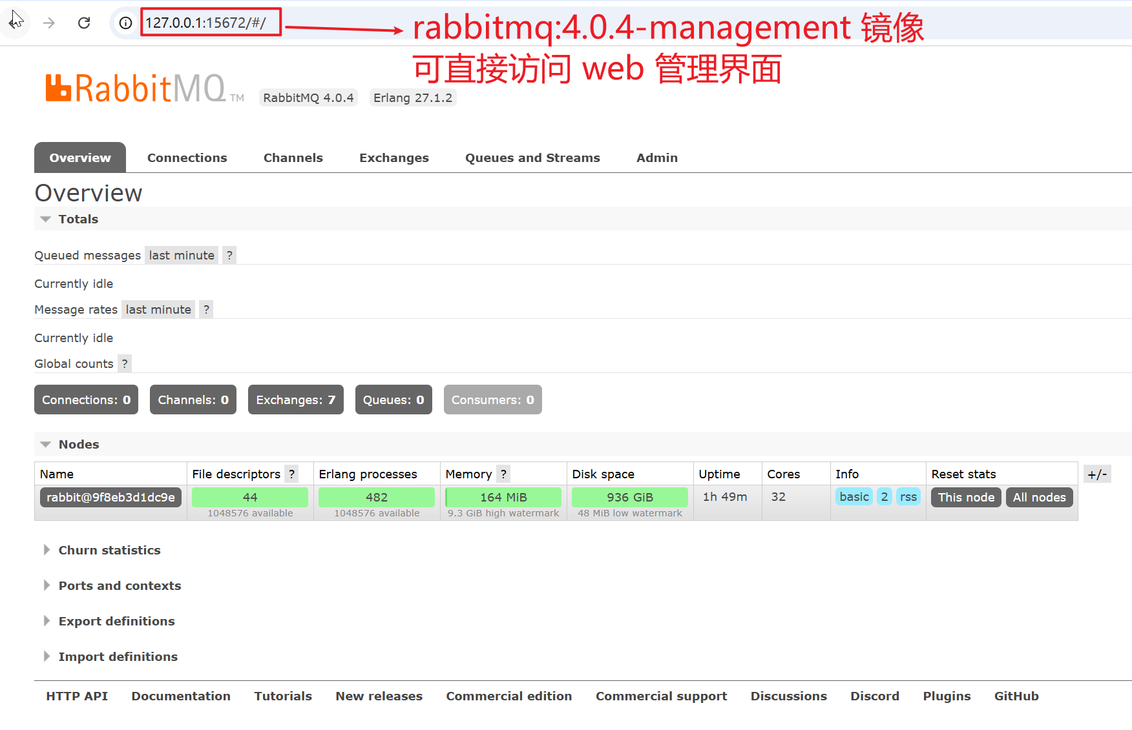Toggle node columns with +/- button

coord(1097,474)
